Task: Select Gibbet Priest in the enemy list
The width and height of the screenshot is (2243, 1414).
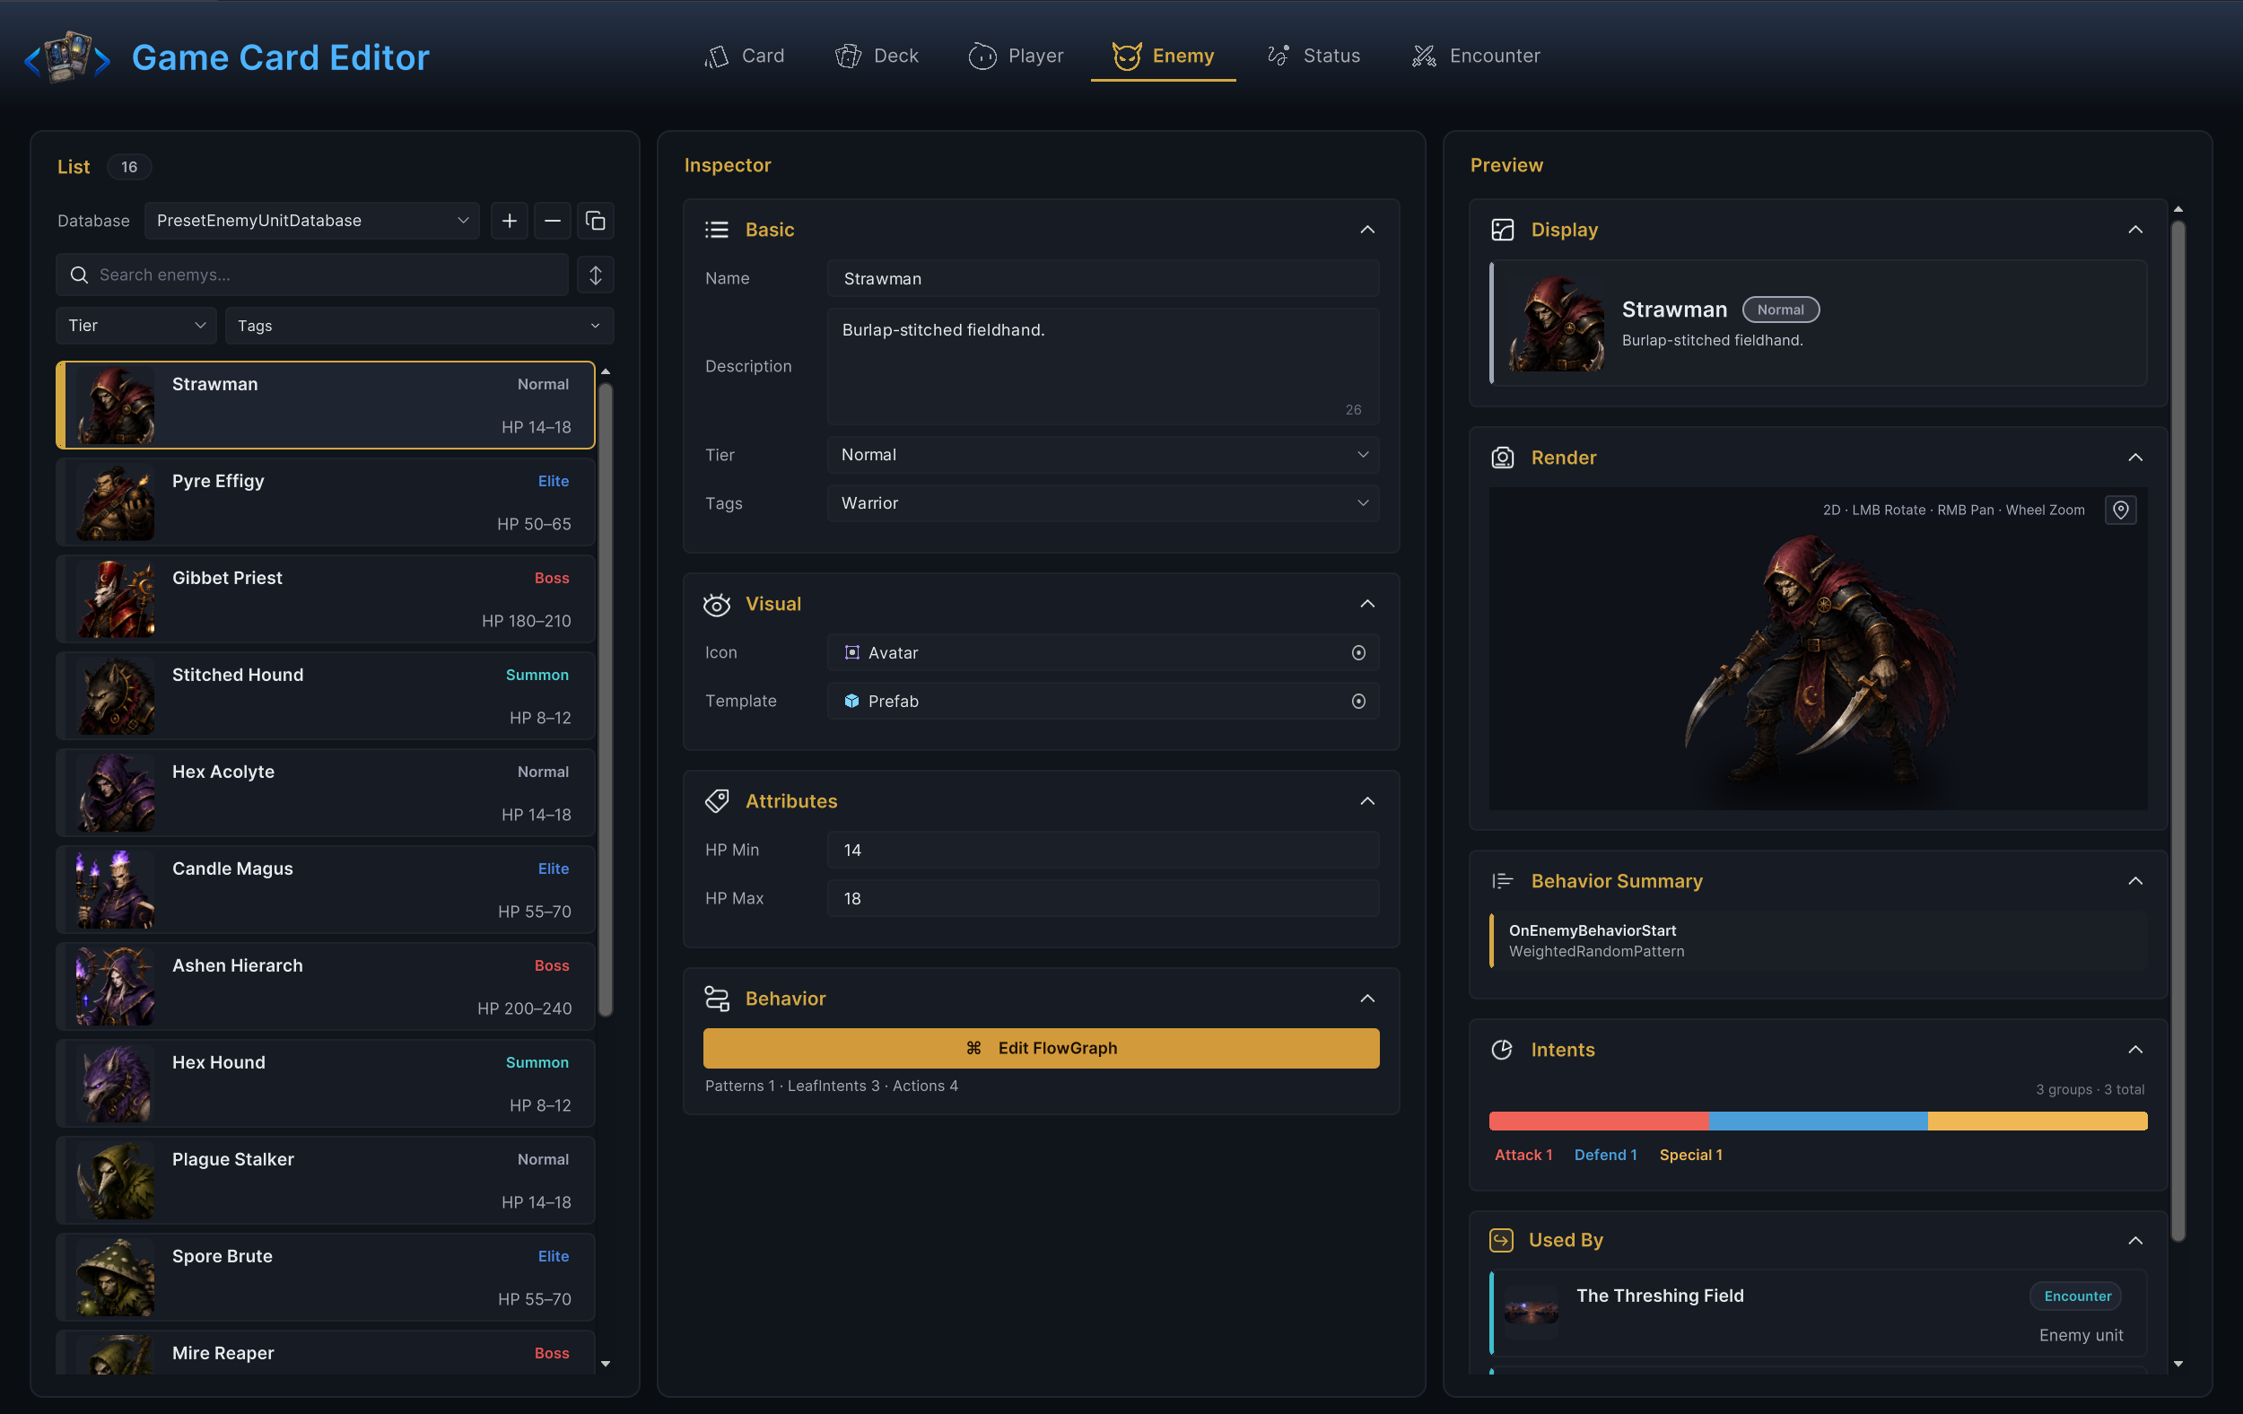Action: [325, 599]
